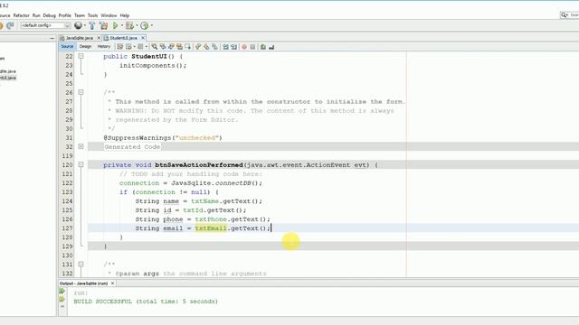Click Shift Line Right icon
The height and width of the screenshot is (325, 579).
234,47
